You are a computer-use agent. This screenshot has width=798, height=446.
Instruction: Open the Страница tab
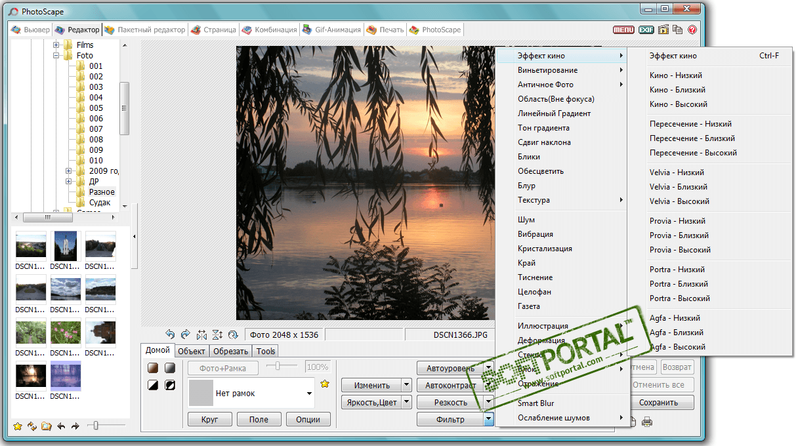pyautogui.click(x=213, y=30)
